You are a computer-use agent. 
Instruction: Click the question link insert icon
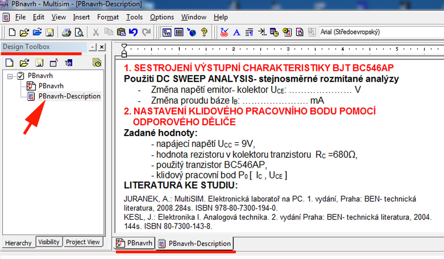(224, 32)
